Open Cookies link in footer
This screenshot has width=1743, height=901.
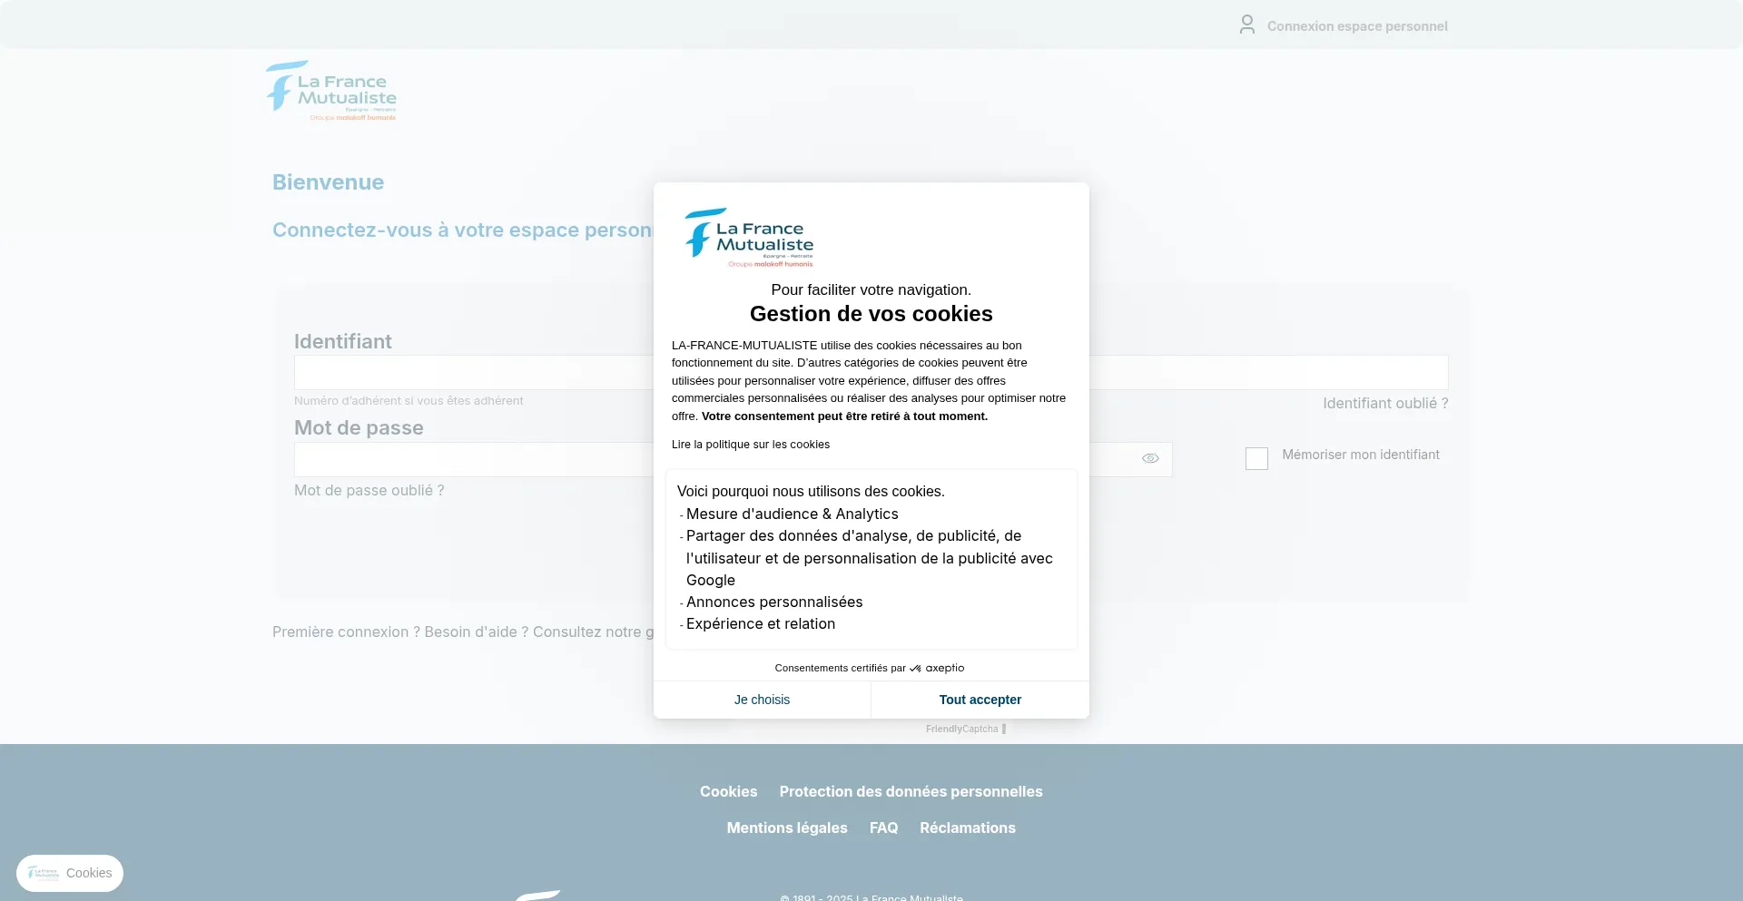tap(728, 792)
